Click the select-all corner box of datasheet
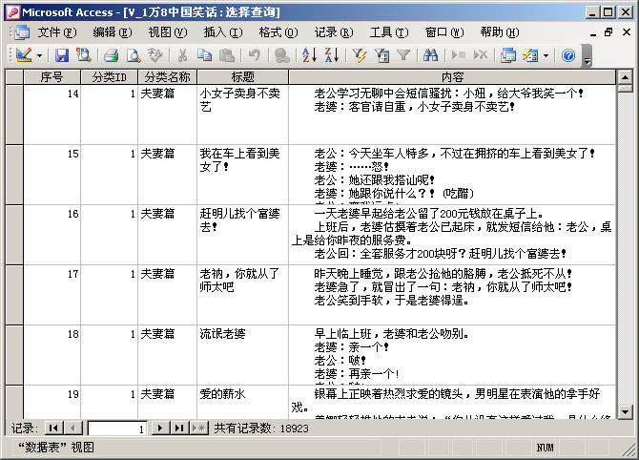 (x=14, y=77)
